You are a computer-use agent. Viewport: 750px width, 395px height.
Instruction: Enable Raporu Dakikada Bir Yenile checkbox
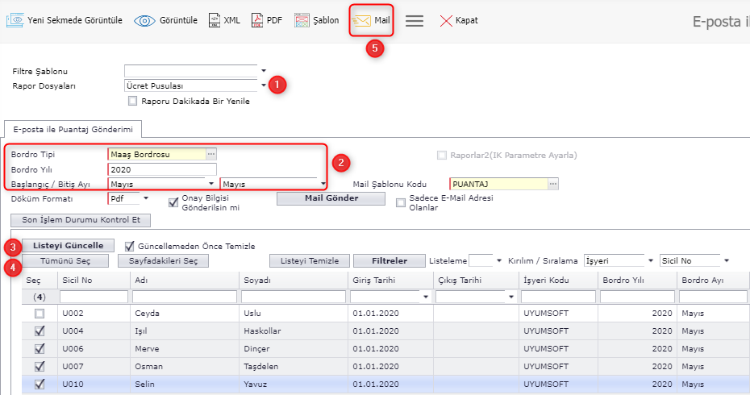[x=133, y=102]
